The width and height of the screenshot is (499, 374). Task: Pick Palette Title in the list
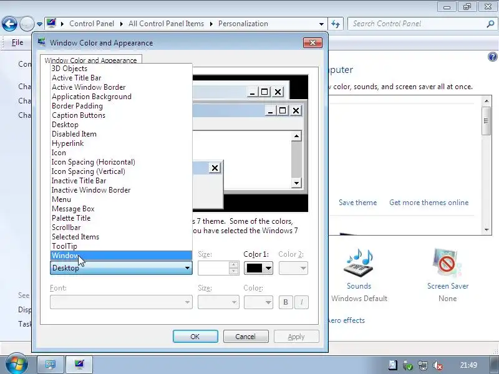pos(121,218)
